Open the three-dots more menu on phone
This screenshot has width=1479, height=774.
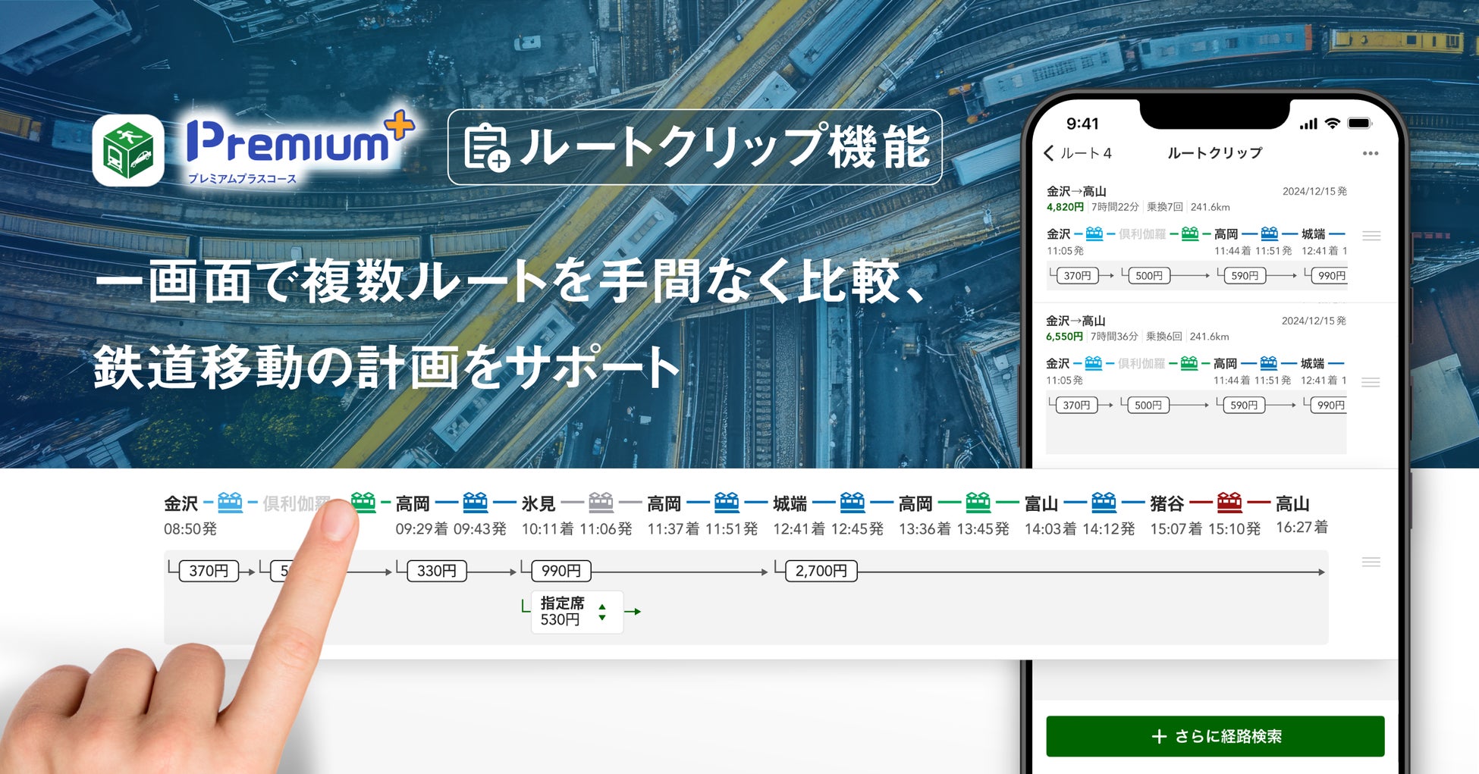pos(1370,153)
